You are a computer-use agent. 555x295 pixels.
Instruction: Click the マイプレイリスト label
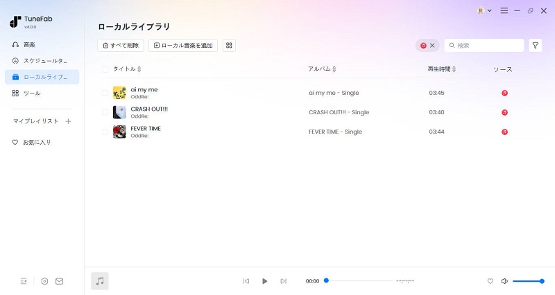tap(35, 121)
